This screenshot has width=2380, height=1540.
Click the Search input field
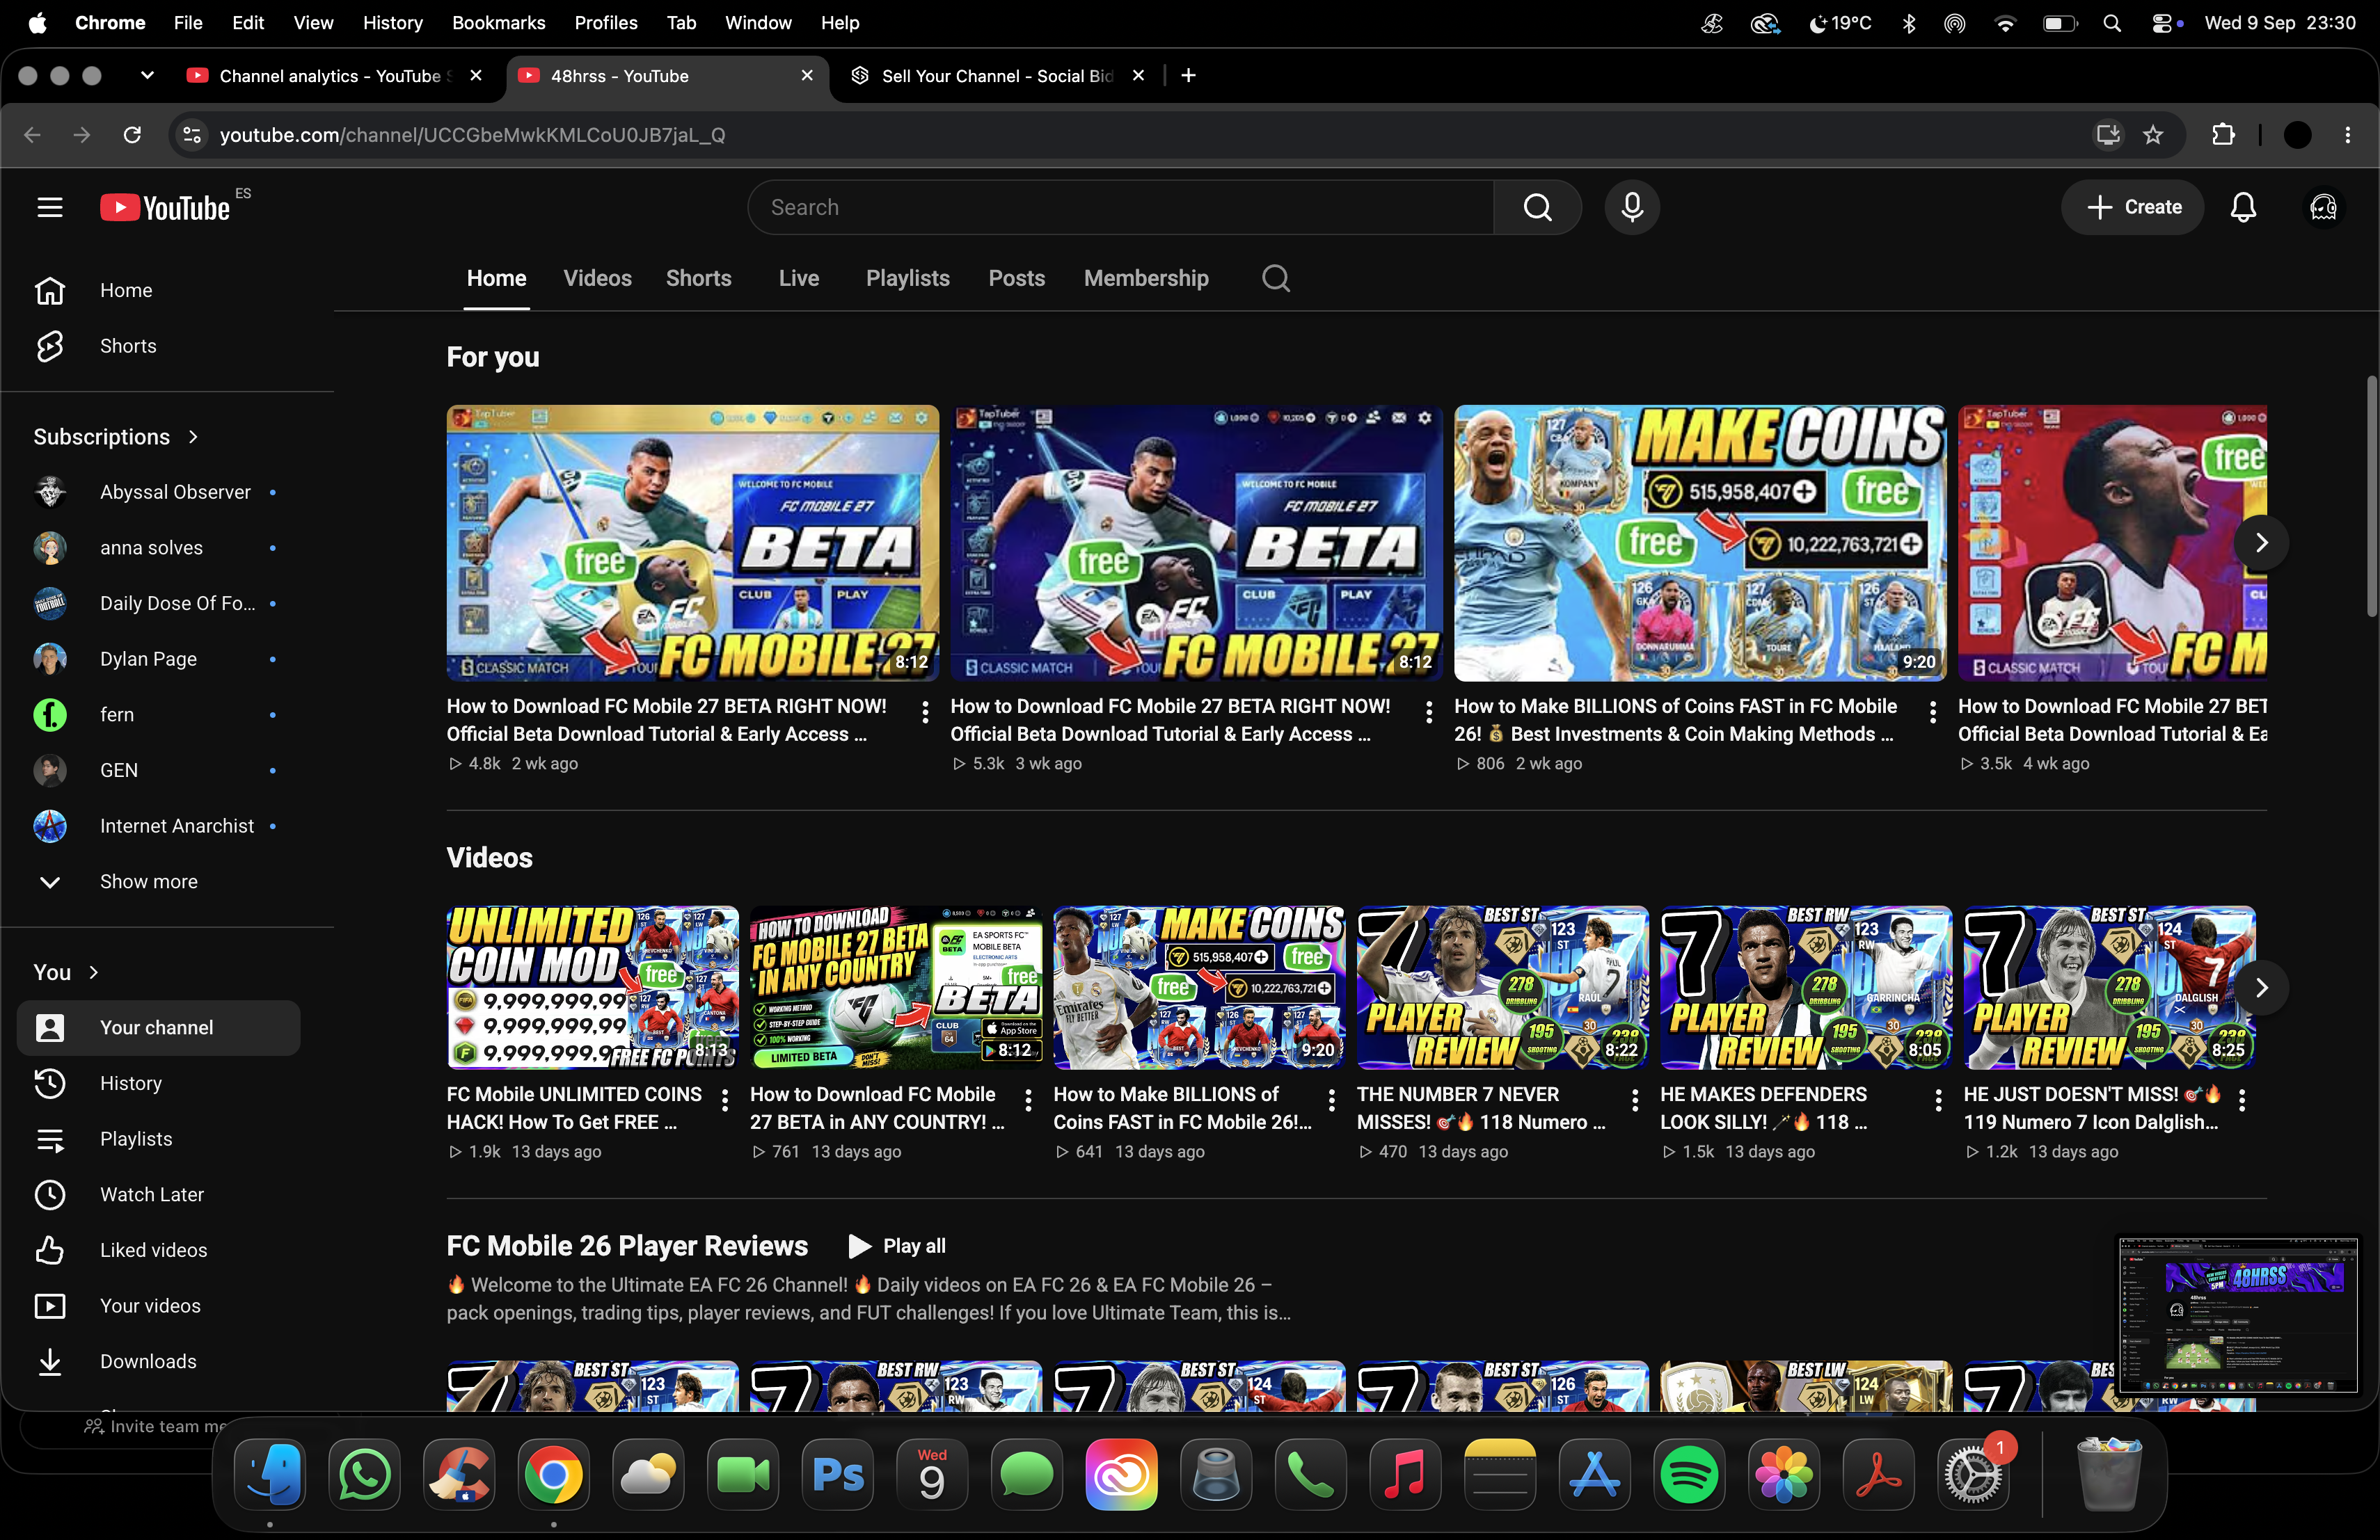1120,207
